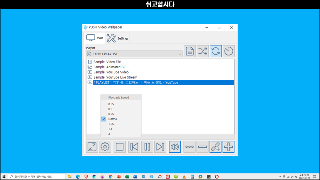Choose 1.25 playback speed

point(121,124)
